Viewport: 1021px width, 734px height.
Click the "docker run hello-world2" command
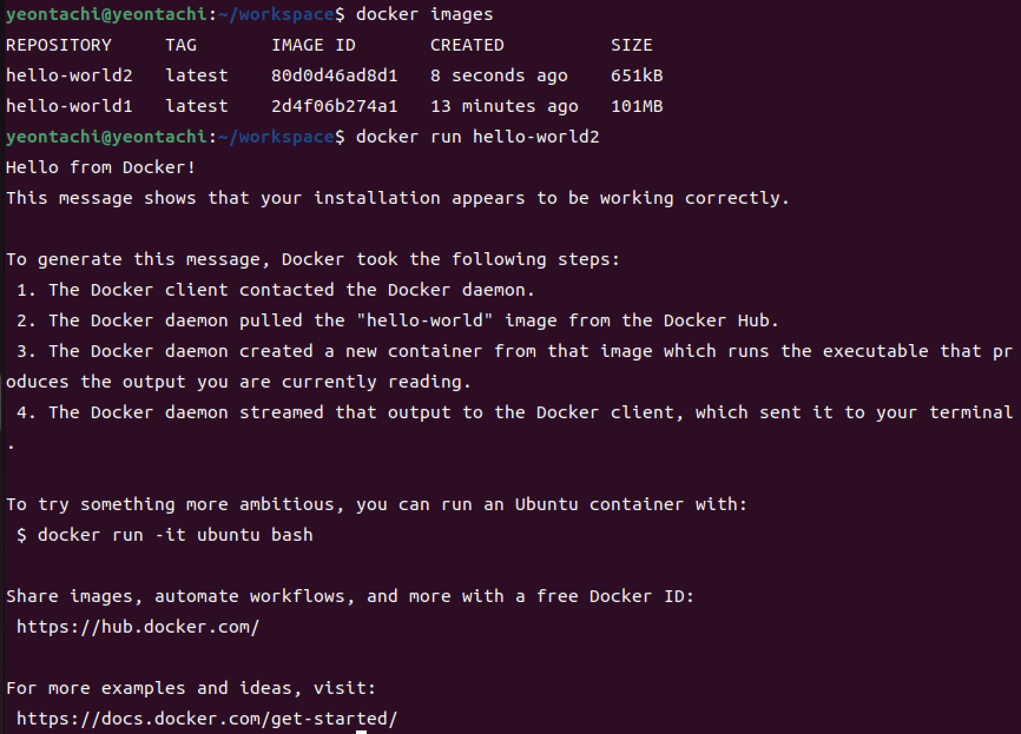point(477,137)
